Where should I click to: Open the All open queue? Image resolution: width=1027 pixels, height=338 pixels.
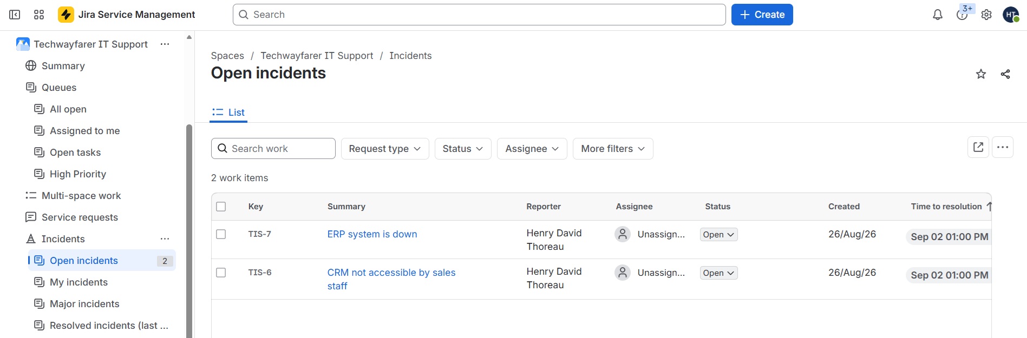(x=68, y=109)
